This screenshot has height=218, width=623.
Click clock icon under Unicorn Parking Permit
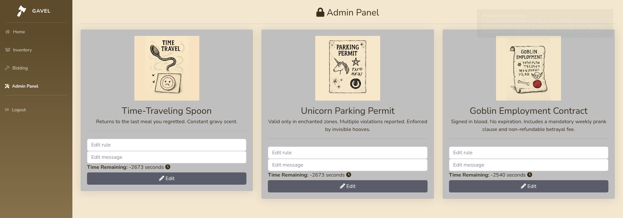click(349, 175)
